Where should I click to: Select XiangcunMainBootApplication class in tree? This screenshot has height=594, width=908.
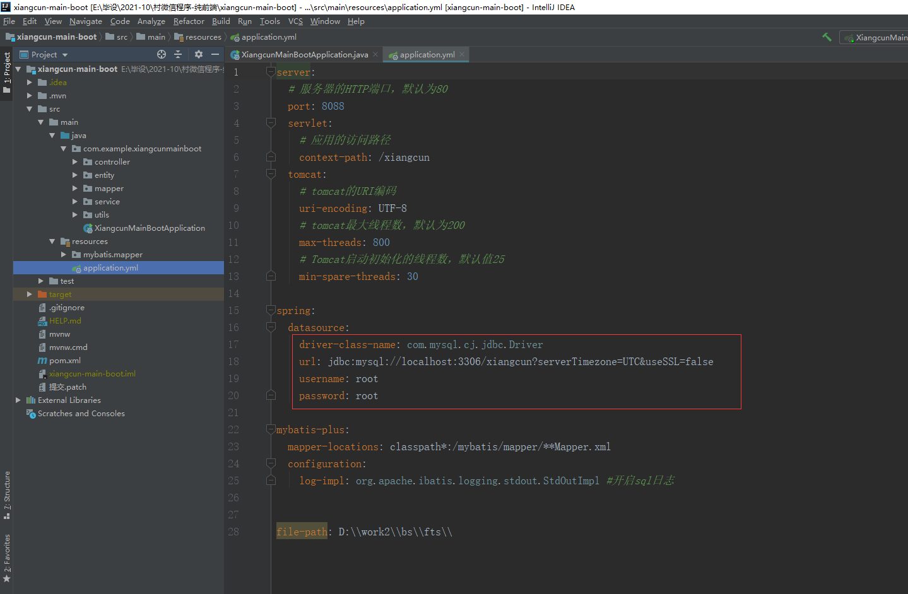[150, 228]
